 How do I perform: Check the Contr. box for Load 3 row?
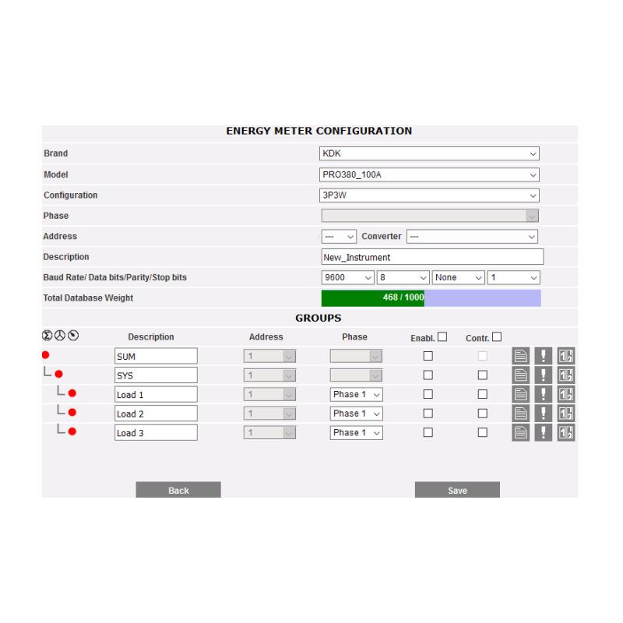[x=482, y=432]
